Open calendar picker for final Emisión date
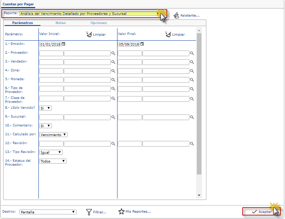285x219 pixels. pos(142,44)
